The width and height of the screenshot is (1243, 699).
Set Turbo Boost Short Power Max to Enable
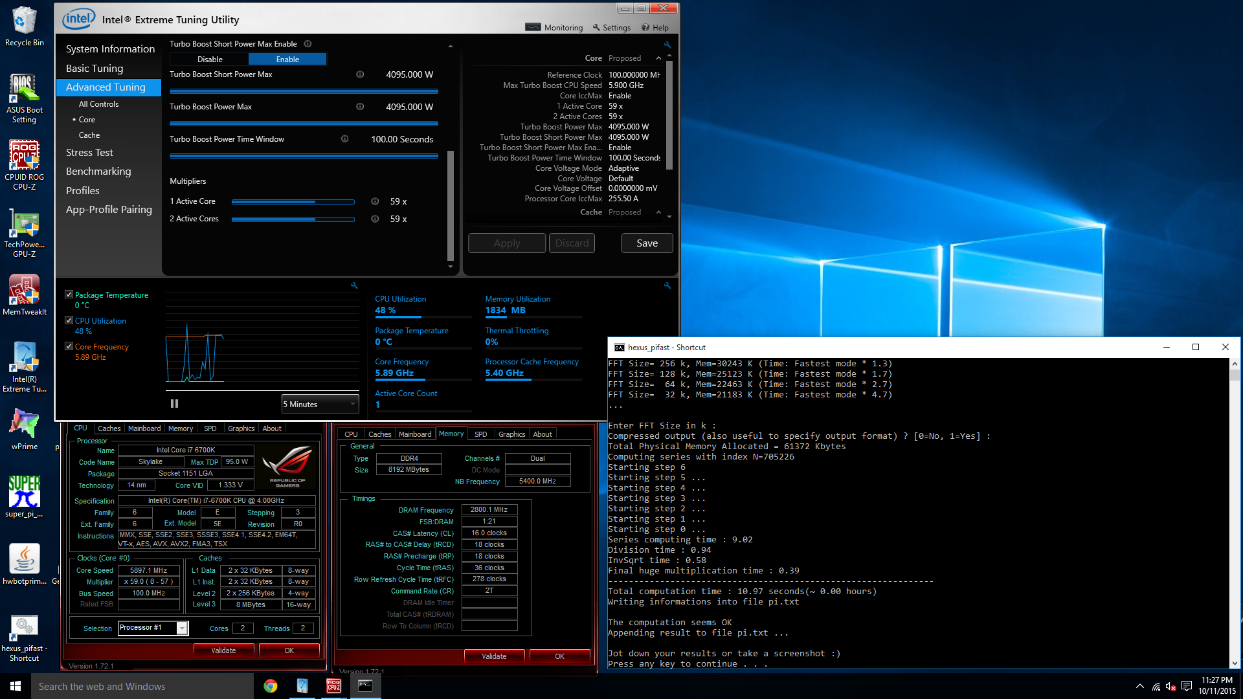coord(287,59)
